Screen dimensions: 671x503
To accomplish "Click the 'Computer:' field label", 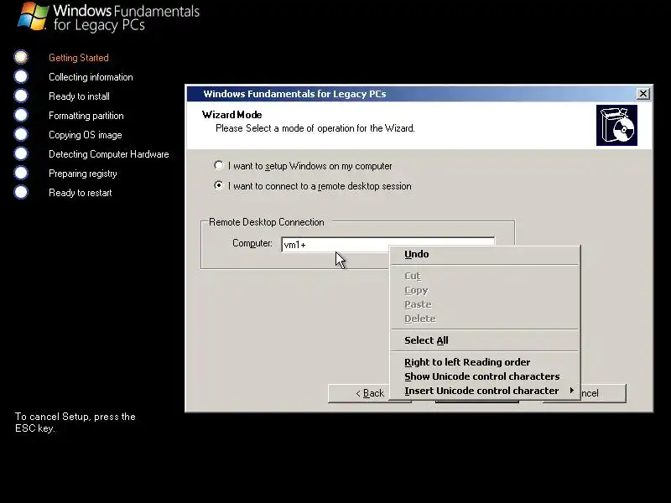I will coord(252,243).
